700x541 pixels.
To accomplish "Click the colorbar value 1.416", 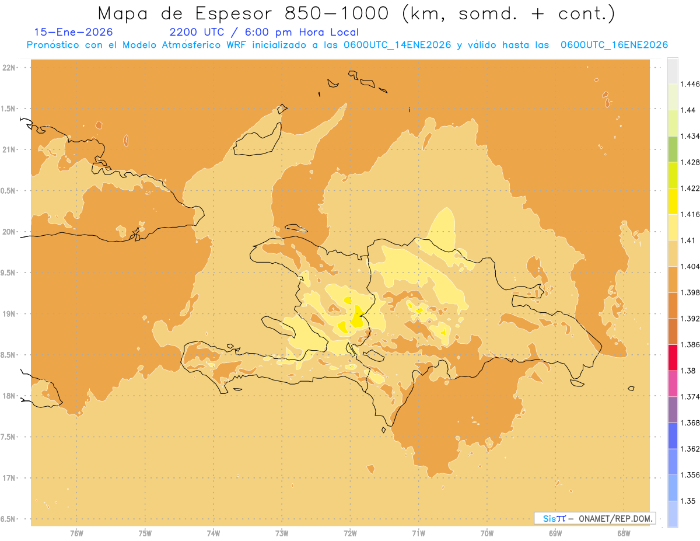I will pos(689,214).
